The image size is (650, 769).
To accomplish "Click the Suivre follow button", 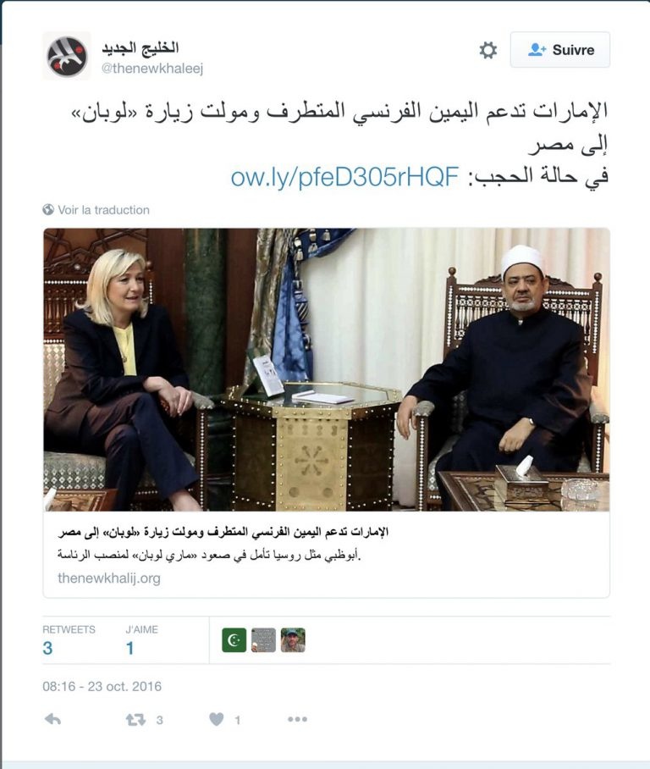I will point(560,49).
